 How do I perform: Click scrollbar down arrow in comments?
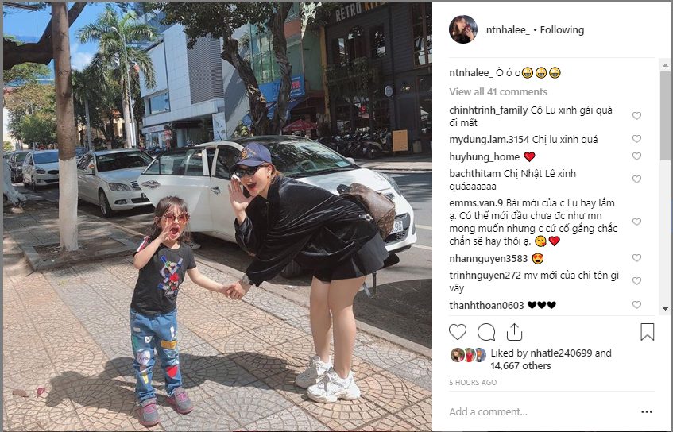click(665, 308)
